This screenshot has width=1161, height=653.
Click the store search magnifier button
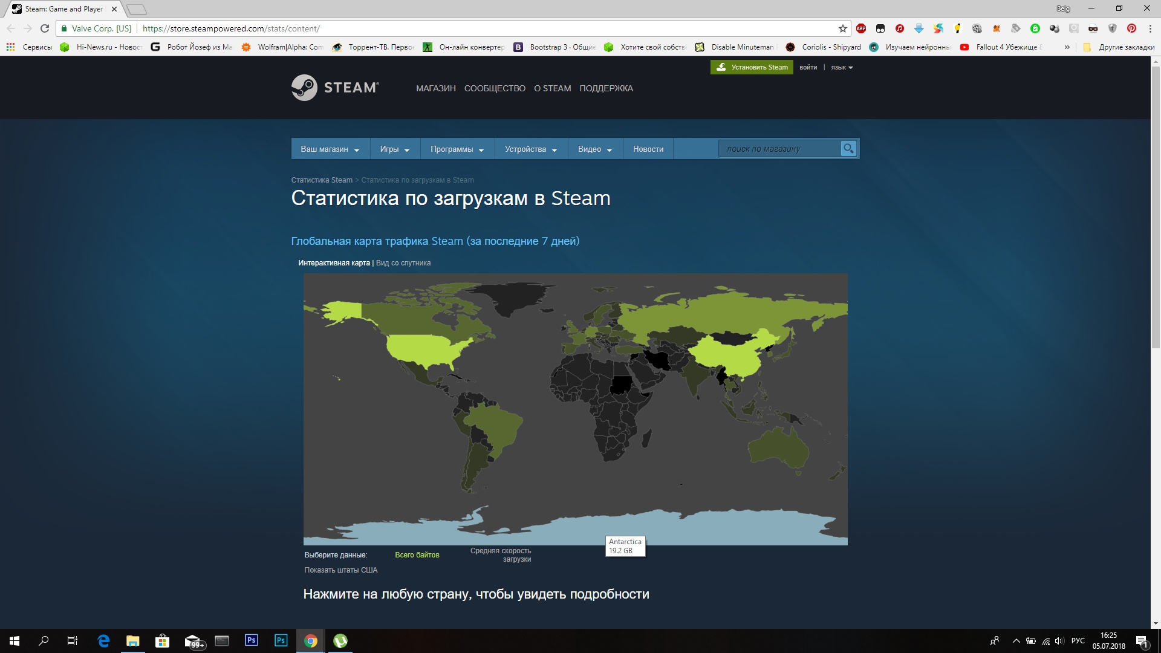click(848, 149)
